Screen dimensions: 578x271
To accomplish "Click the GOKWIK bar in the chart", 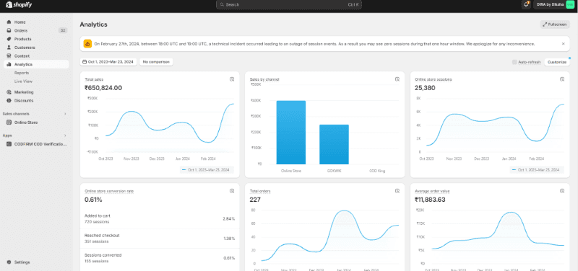I will click(334, 144).
